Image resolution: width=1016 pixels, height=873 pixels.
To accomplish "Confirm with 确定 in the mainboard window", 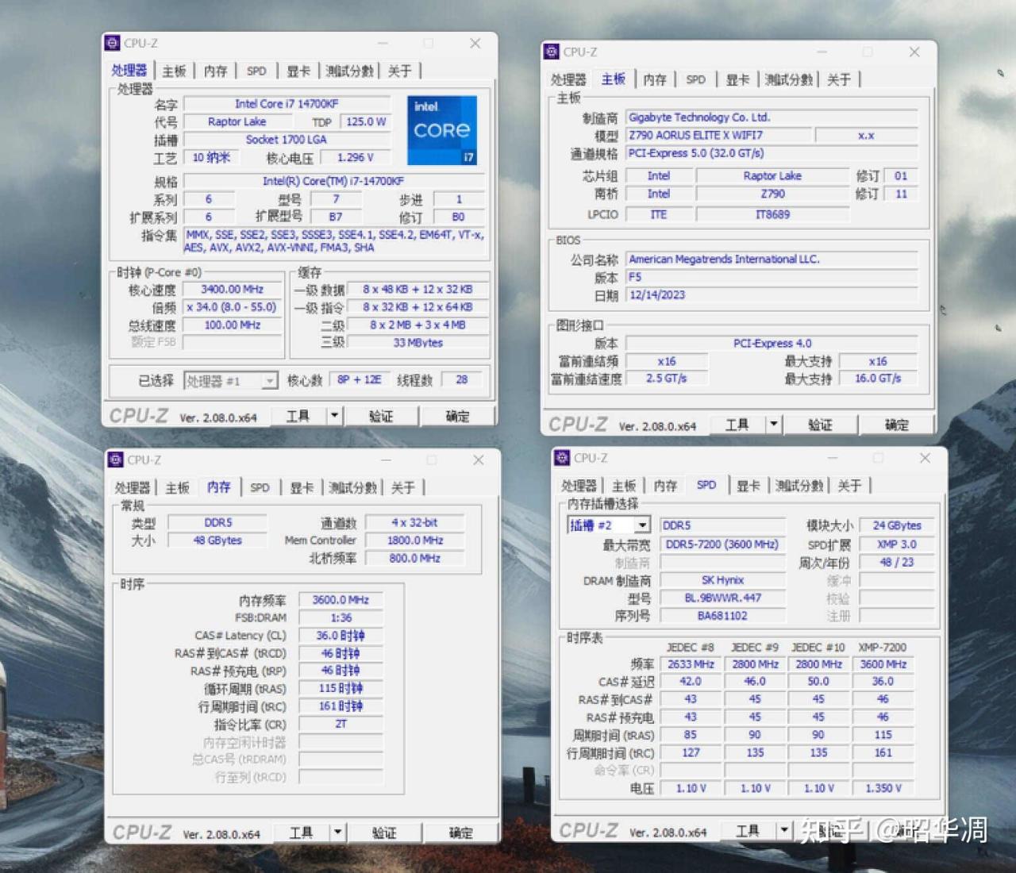I will [x=897, y=425].
